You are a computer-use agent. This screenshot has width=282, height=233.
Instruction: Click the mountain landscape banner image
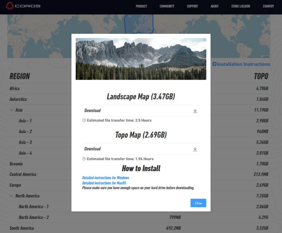point(141,59)
